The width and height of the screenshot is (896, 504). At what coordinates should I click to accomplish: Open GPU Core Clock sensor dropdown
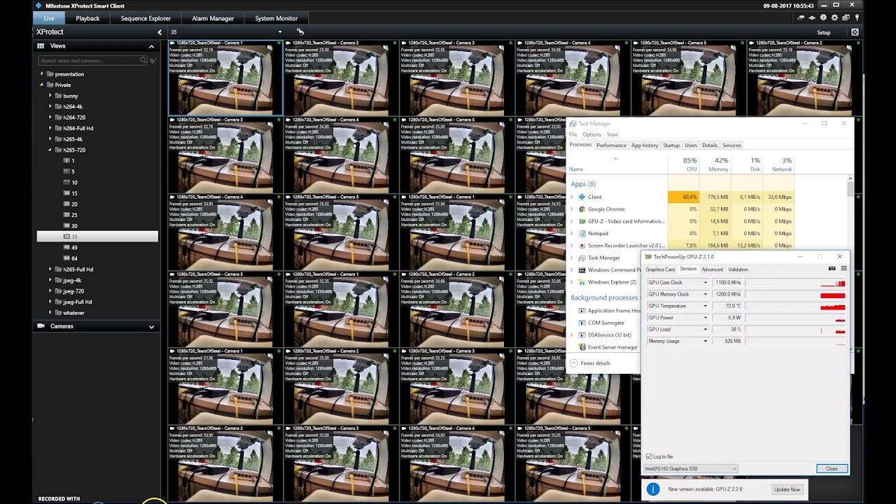click(705, 283)
